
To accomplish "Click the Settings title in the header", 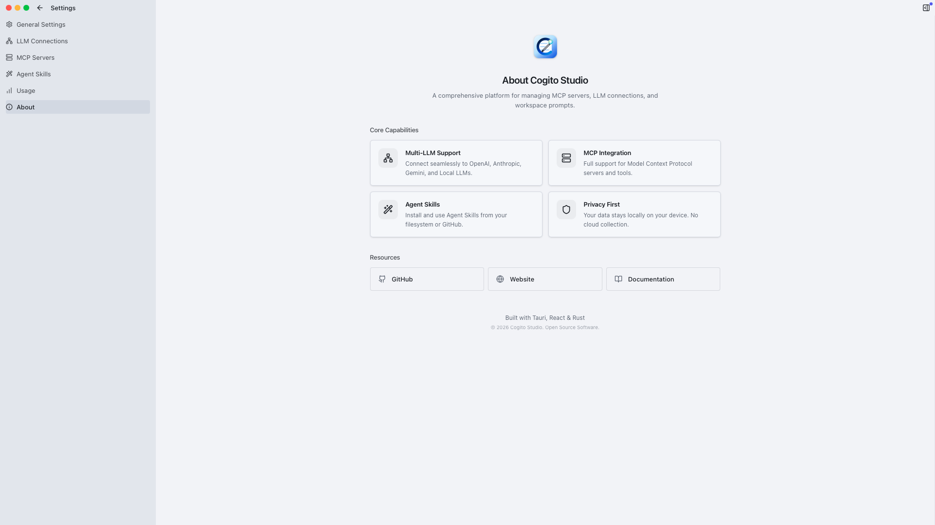I will (63, 8).
